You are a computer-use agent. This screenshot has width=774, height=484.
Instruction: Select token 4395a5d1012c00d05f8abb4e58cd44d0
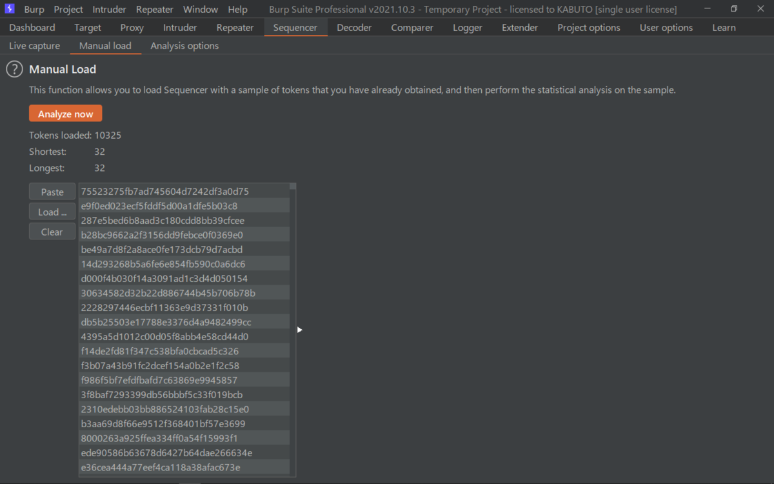coord(184,336)
